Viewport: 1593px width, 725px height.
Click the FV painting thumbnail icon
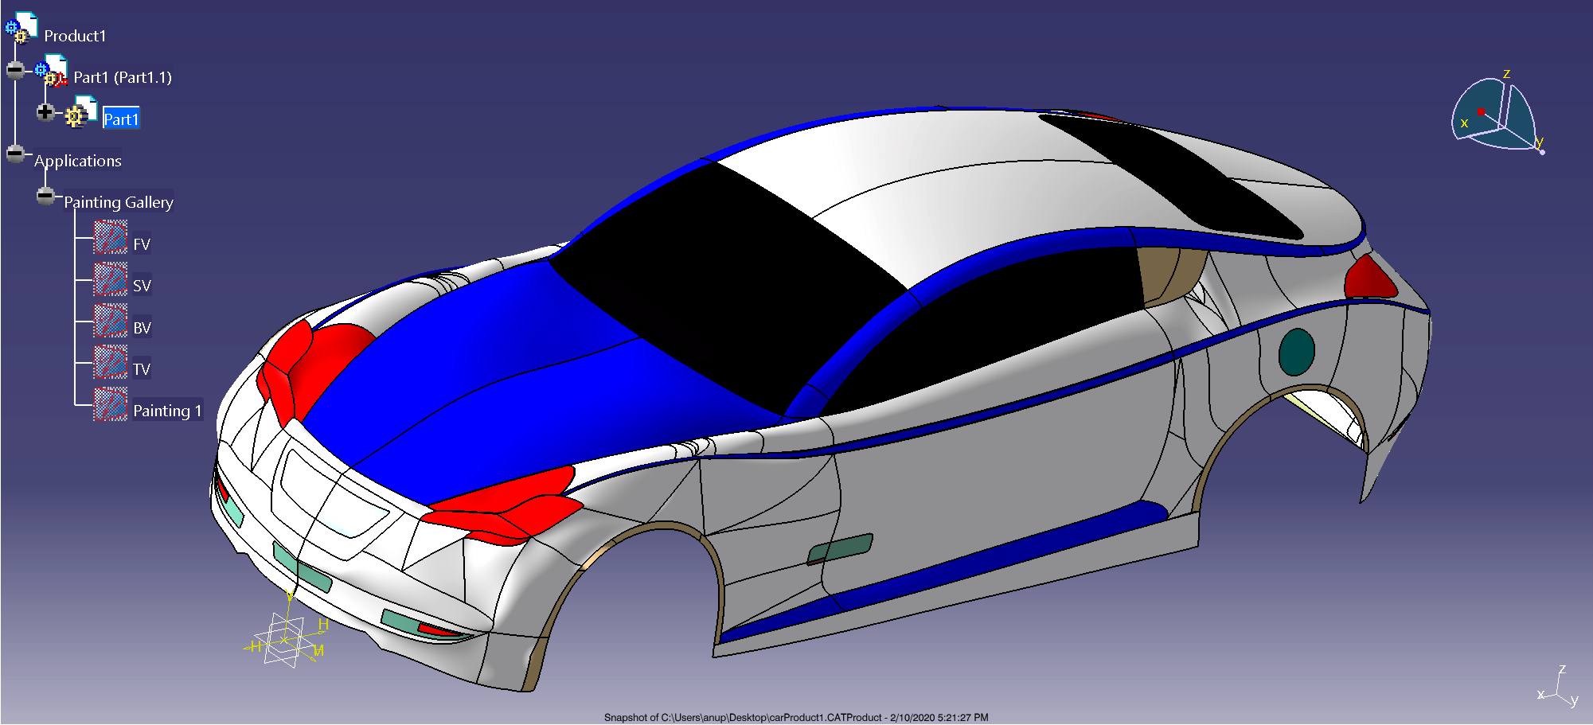[x=111, y=237]
